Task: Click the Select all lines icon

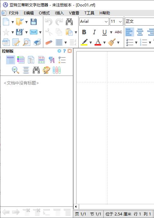Action: pyautogui.click(x=59, y=42)
